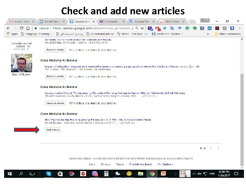This screenshot has height=184, width=246.
Task: Switch to the World Health tab
Action: [52, 21]
